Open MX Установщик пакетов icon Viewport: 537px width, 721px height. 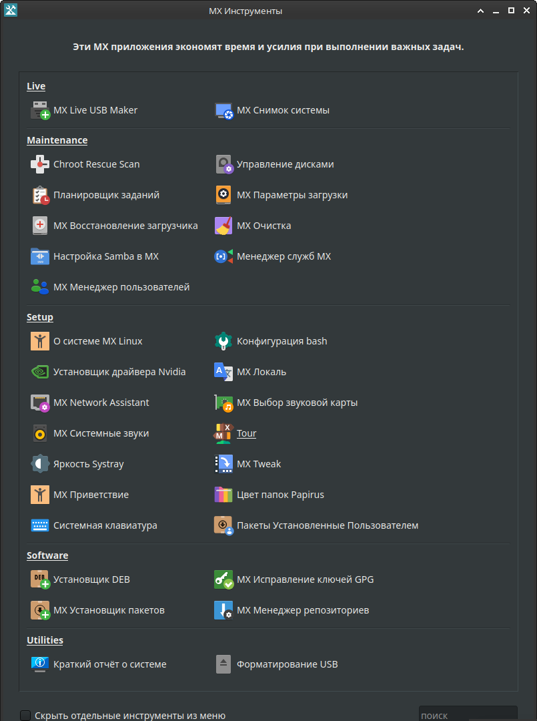[x=40, y=611]
